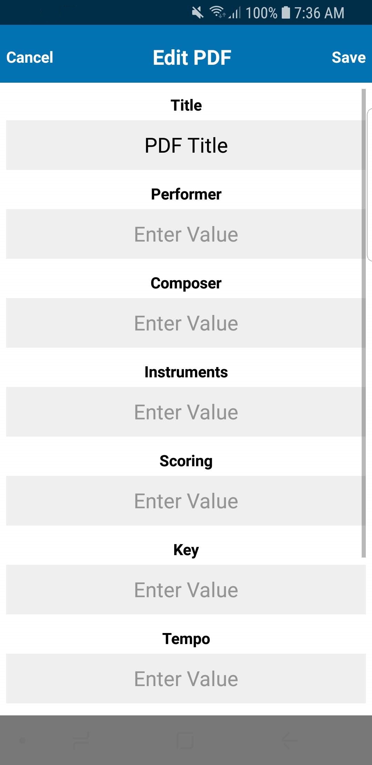Focus the Performer value field

(186, 234)
